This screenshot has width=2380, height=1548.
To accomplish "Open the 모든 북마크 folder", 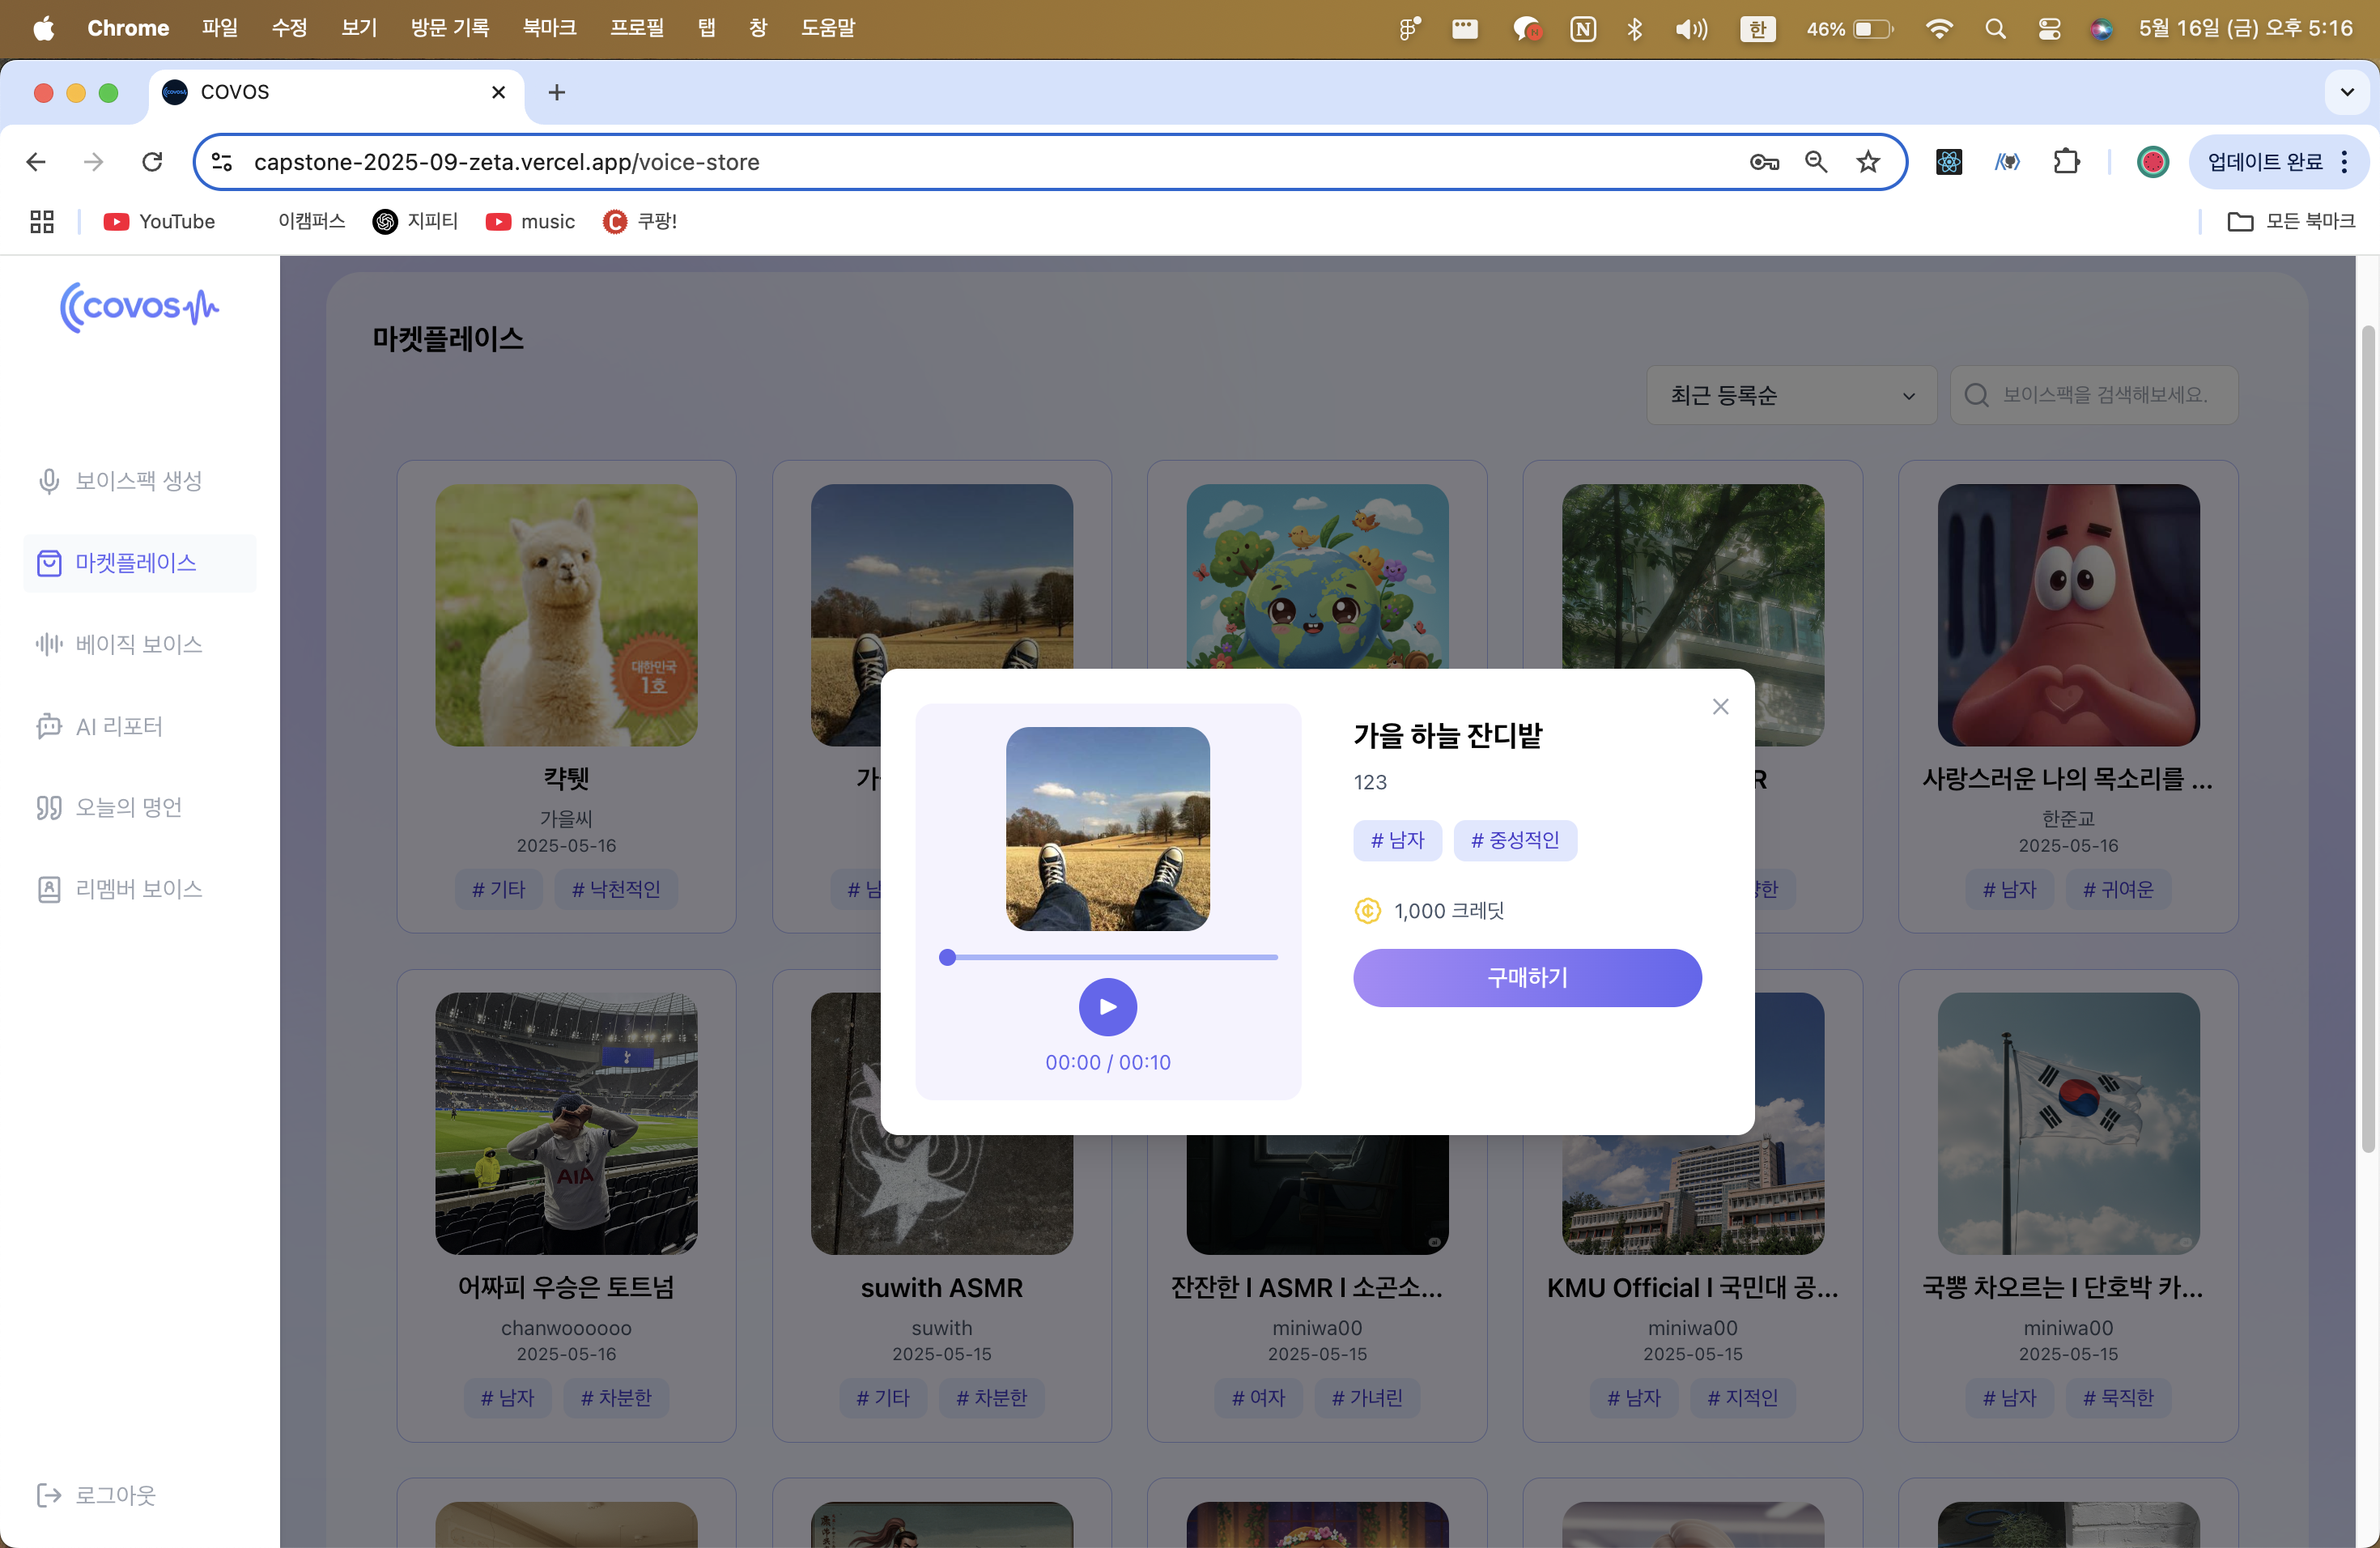I will pyautogui.click(x=2291, y=221).
